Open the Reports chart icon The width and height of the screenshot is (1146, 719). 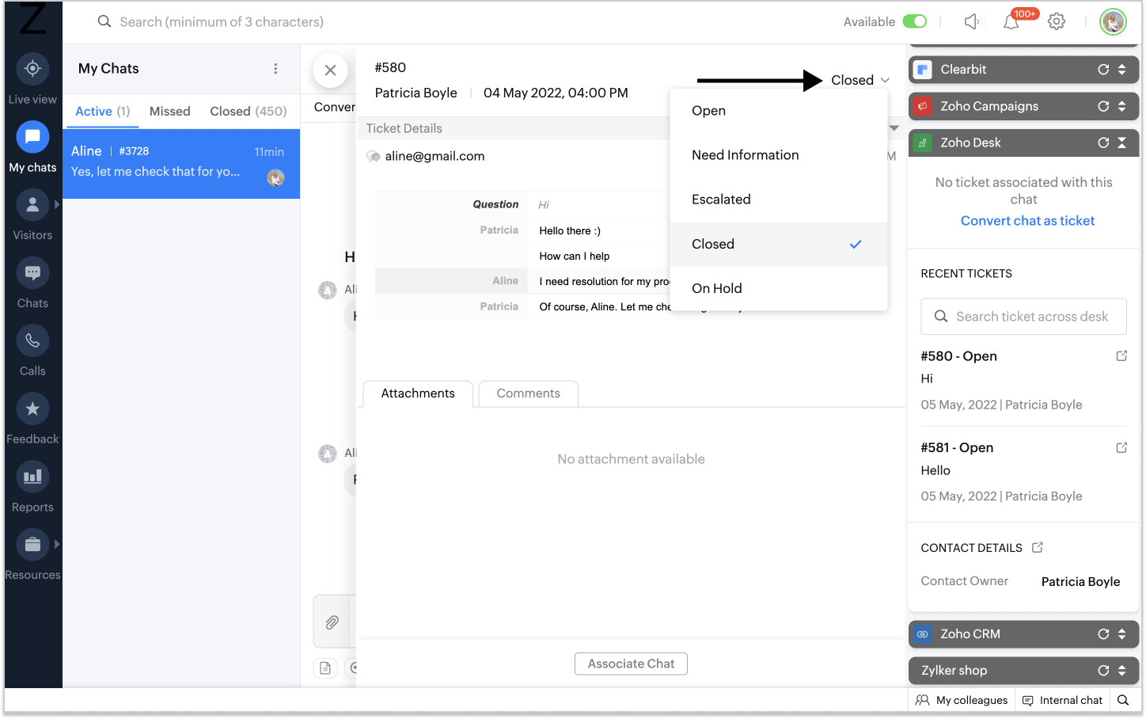(32, 477)
